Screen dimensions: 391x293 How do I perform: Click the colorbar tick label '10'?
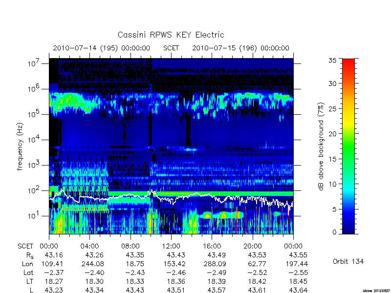(332, 184)
